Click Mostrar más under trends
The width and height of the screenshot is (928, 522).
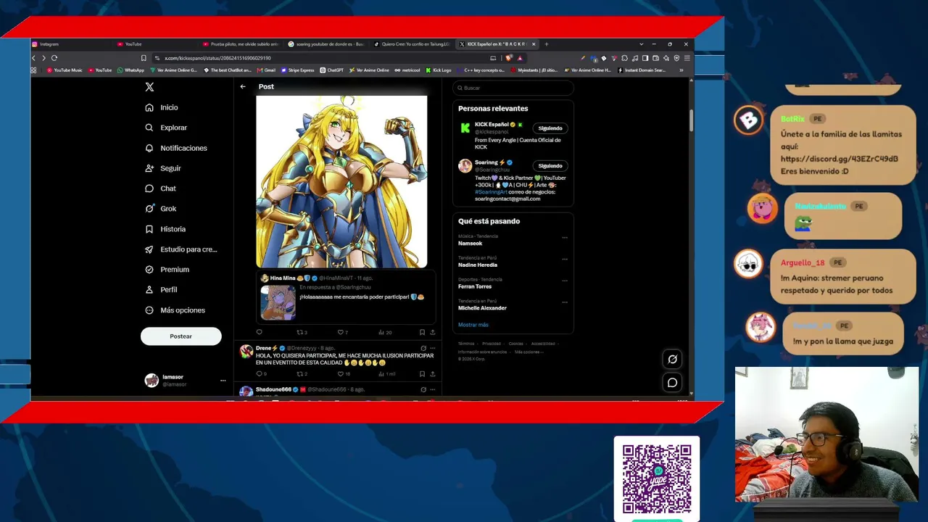(x=473, y=325)
